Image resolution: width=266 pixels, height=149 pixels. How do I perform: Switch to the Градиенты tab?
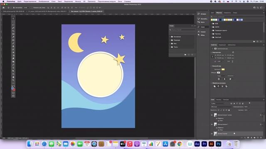[227, 13]
